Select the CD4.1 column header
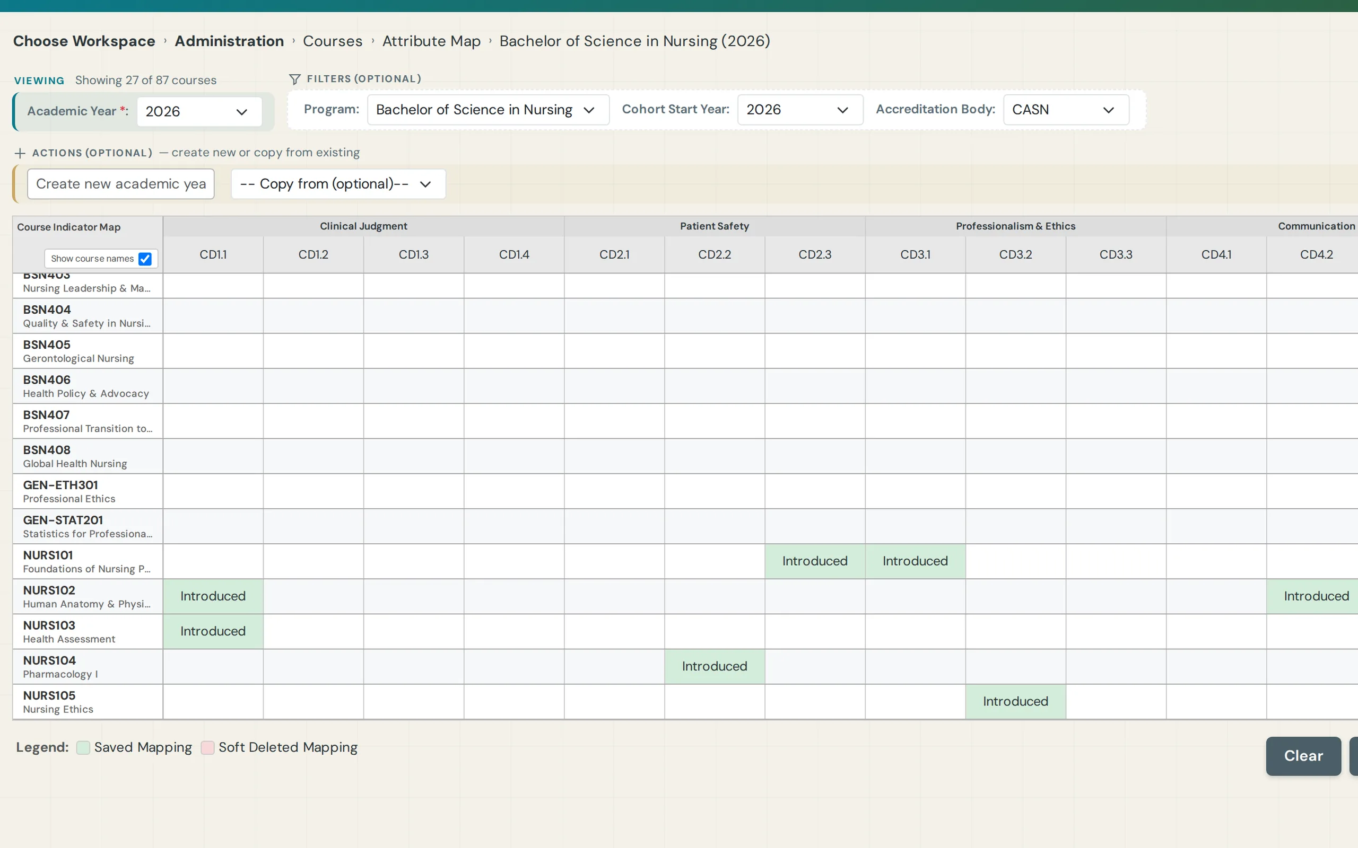1358x848 pixels. click(1216, 254)
